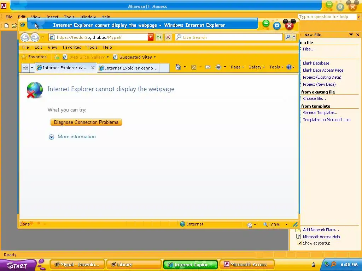Open the Quick Tabs list dropdown arrow

[x=32, y=68]
